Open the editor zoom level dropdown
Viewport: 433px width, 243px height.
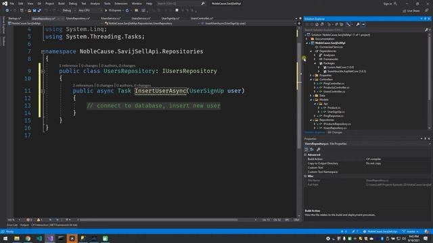click(x=14, y=220)
